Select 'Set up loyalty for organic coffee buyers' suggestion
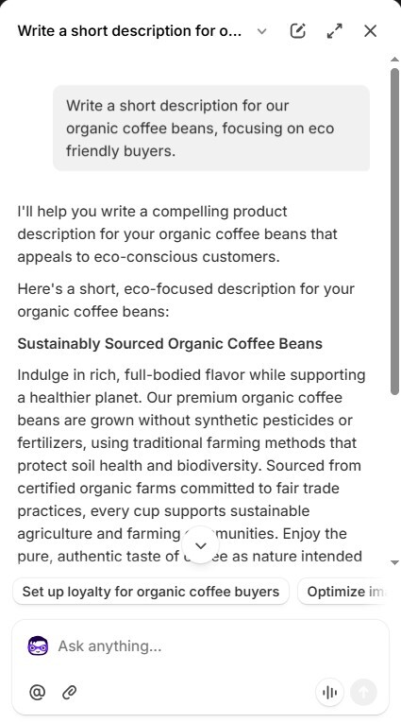 [151, 592]
